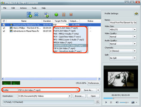The width and height of the screenshot is (141, 107).
Task: Click the horizontal scrollbar right arrow
Action: (x=99, y=79)
